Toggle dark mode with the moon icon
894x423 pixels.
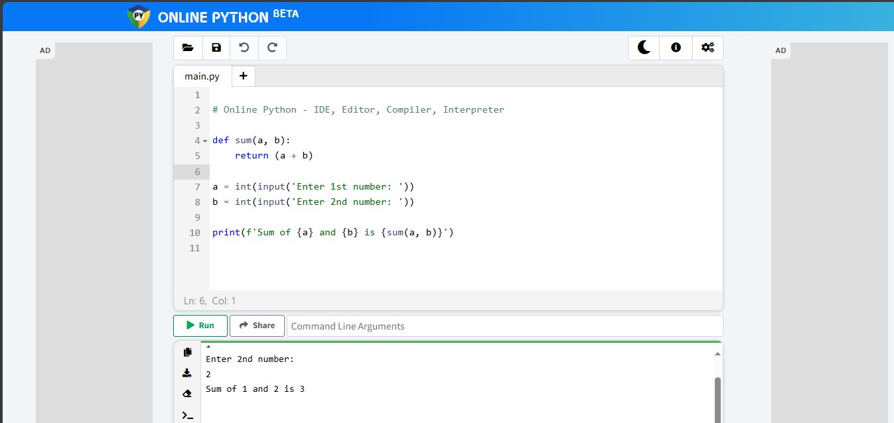coord(644,48)
